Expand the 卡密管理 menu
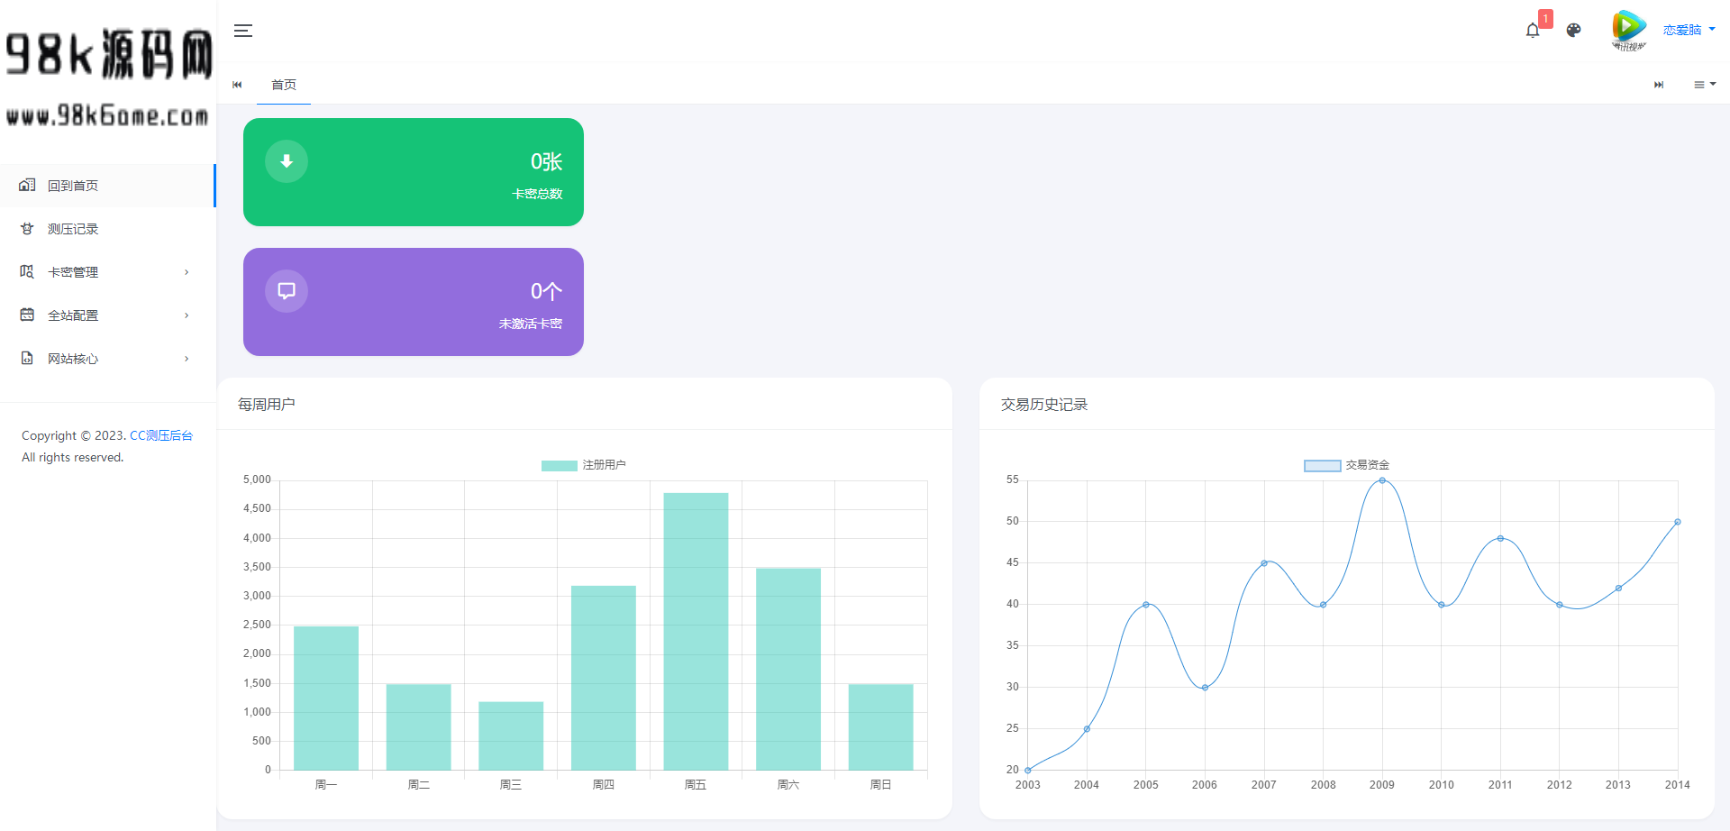Viewport: 1730px width, 831px height. [x=106, y=272]
